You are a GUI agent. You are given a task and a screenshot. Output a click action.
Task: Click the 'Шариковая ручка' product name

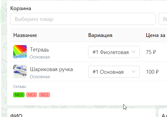pos(52,70)
